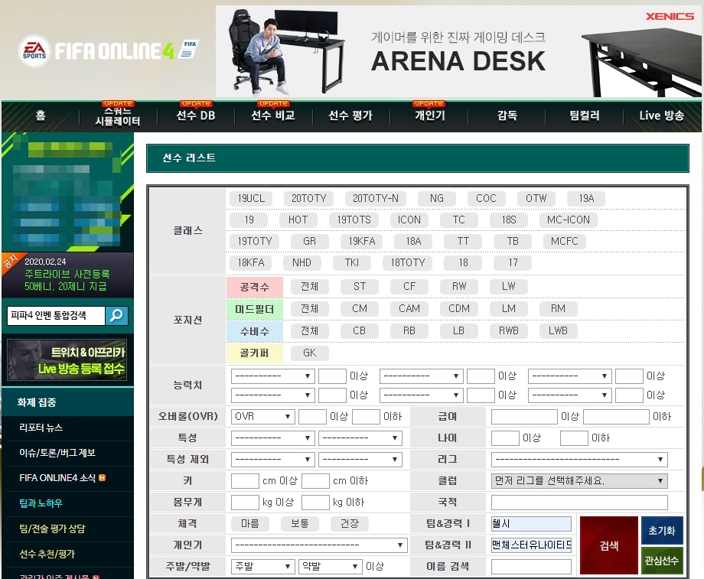Go to the 홈 menu
This screenshot has width=704, height=579.
tap(41, 115)
